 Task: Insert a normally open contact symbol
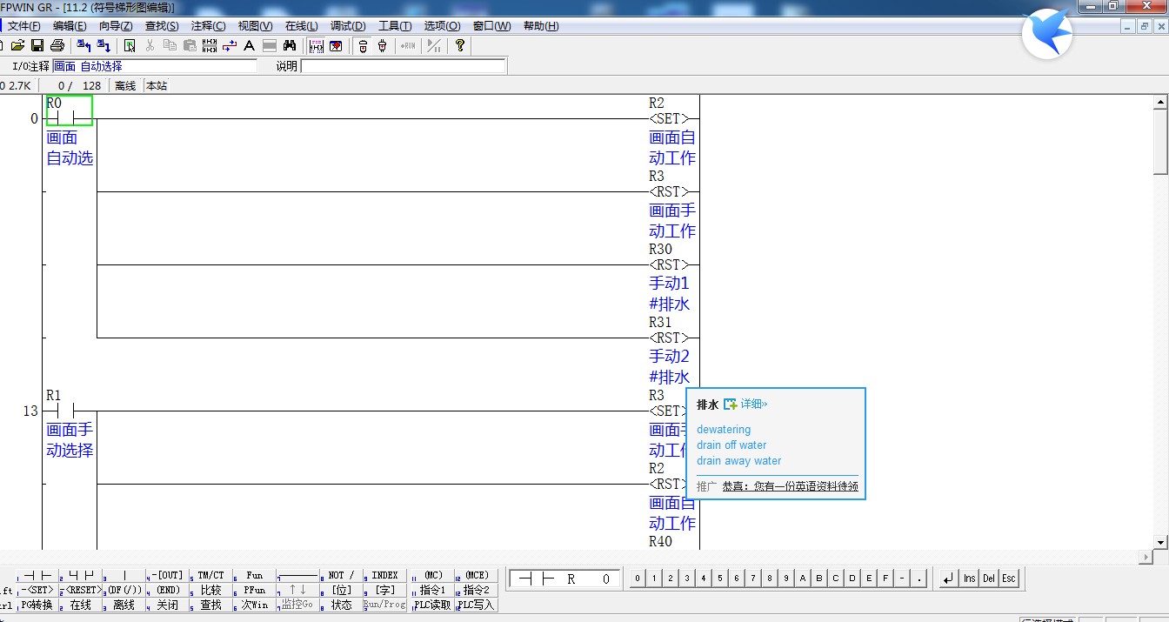37,576
